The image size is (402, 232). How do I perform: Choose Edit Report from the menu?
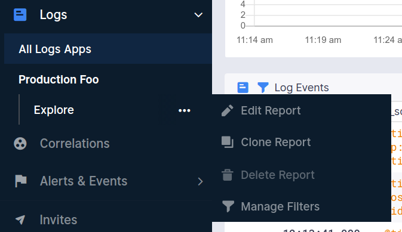[271, 110]
